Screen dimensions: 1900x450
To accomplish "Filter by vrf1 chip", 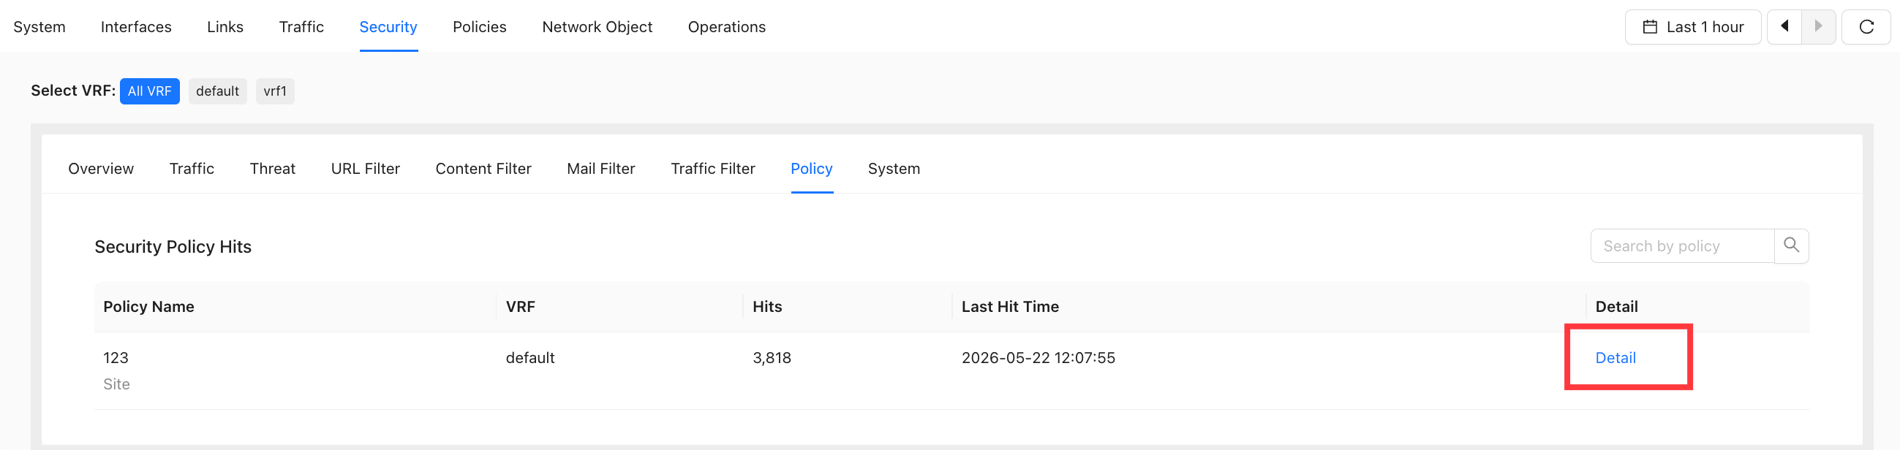I will pos(275,91).
